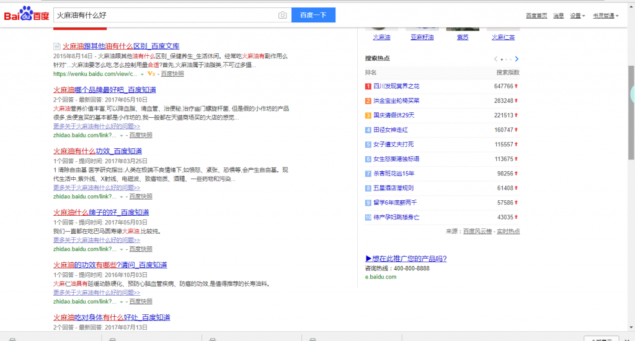Screen dimensions: 635x341
Task: Open 百度快照 for the wenku result
Action: pyautogui.click(x=172, y=74)
